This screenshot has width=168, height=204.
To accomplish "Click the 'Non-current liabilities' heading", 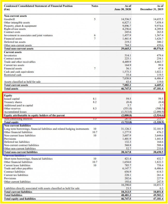I will click(x=17, y=126).
